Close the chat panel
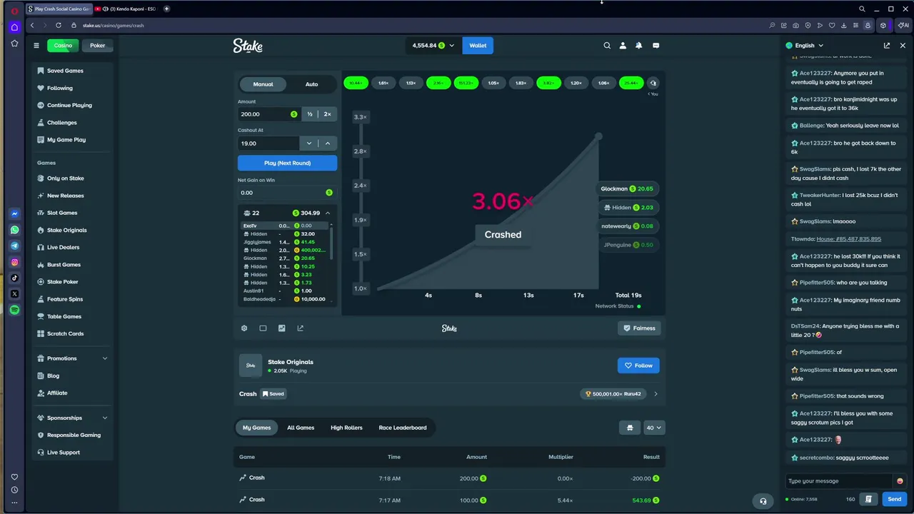 click(x=903, y=46)
